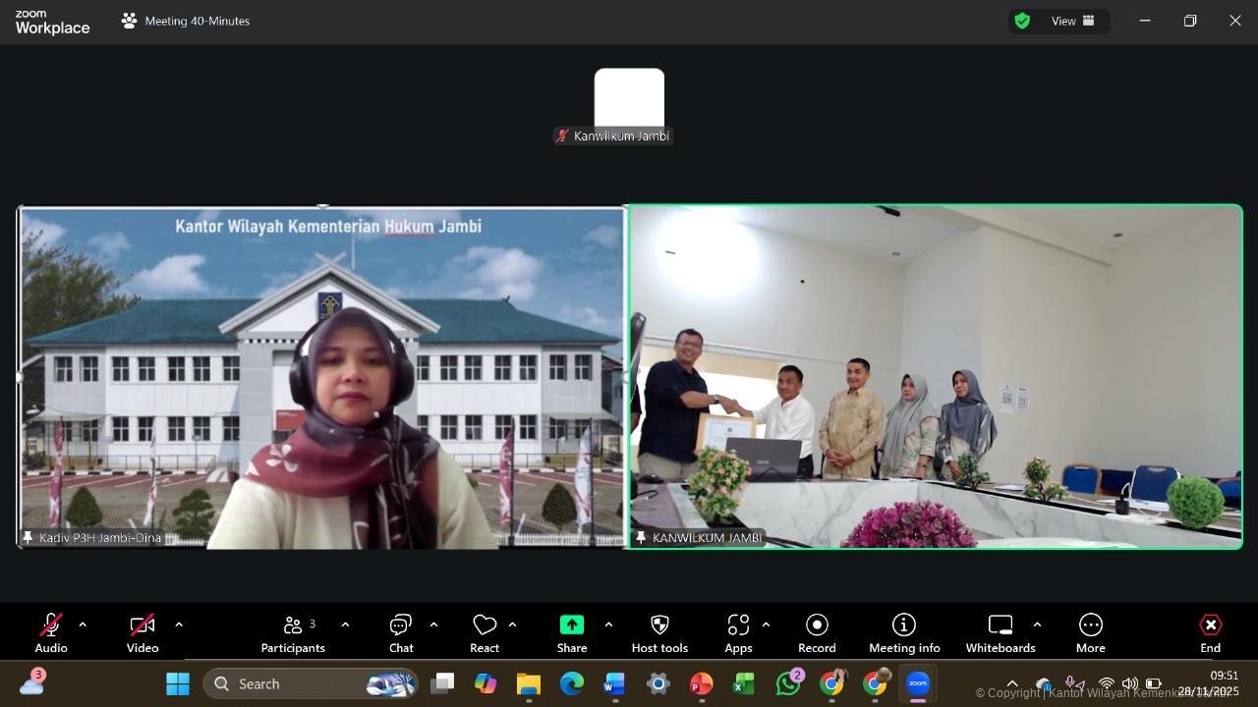Select the KANWILKUM JAMBI video tile
1258x707 pixels.
click(x=935, y=376)
